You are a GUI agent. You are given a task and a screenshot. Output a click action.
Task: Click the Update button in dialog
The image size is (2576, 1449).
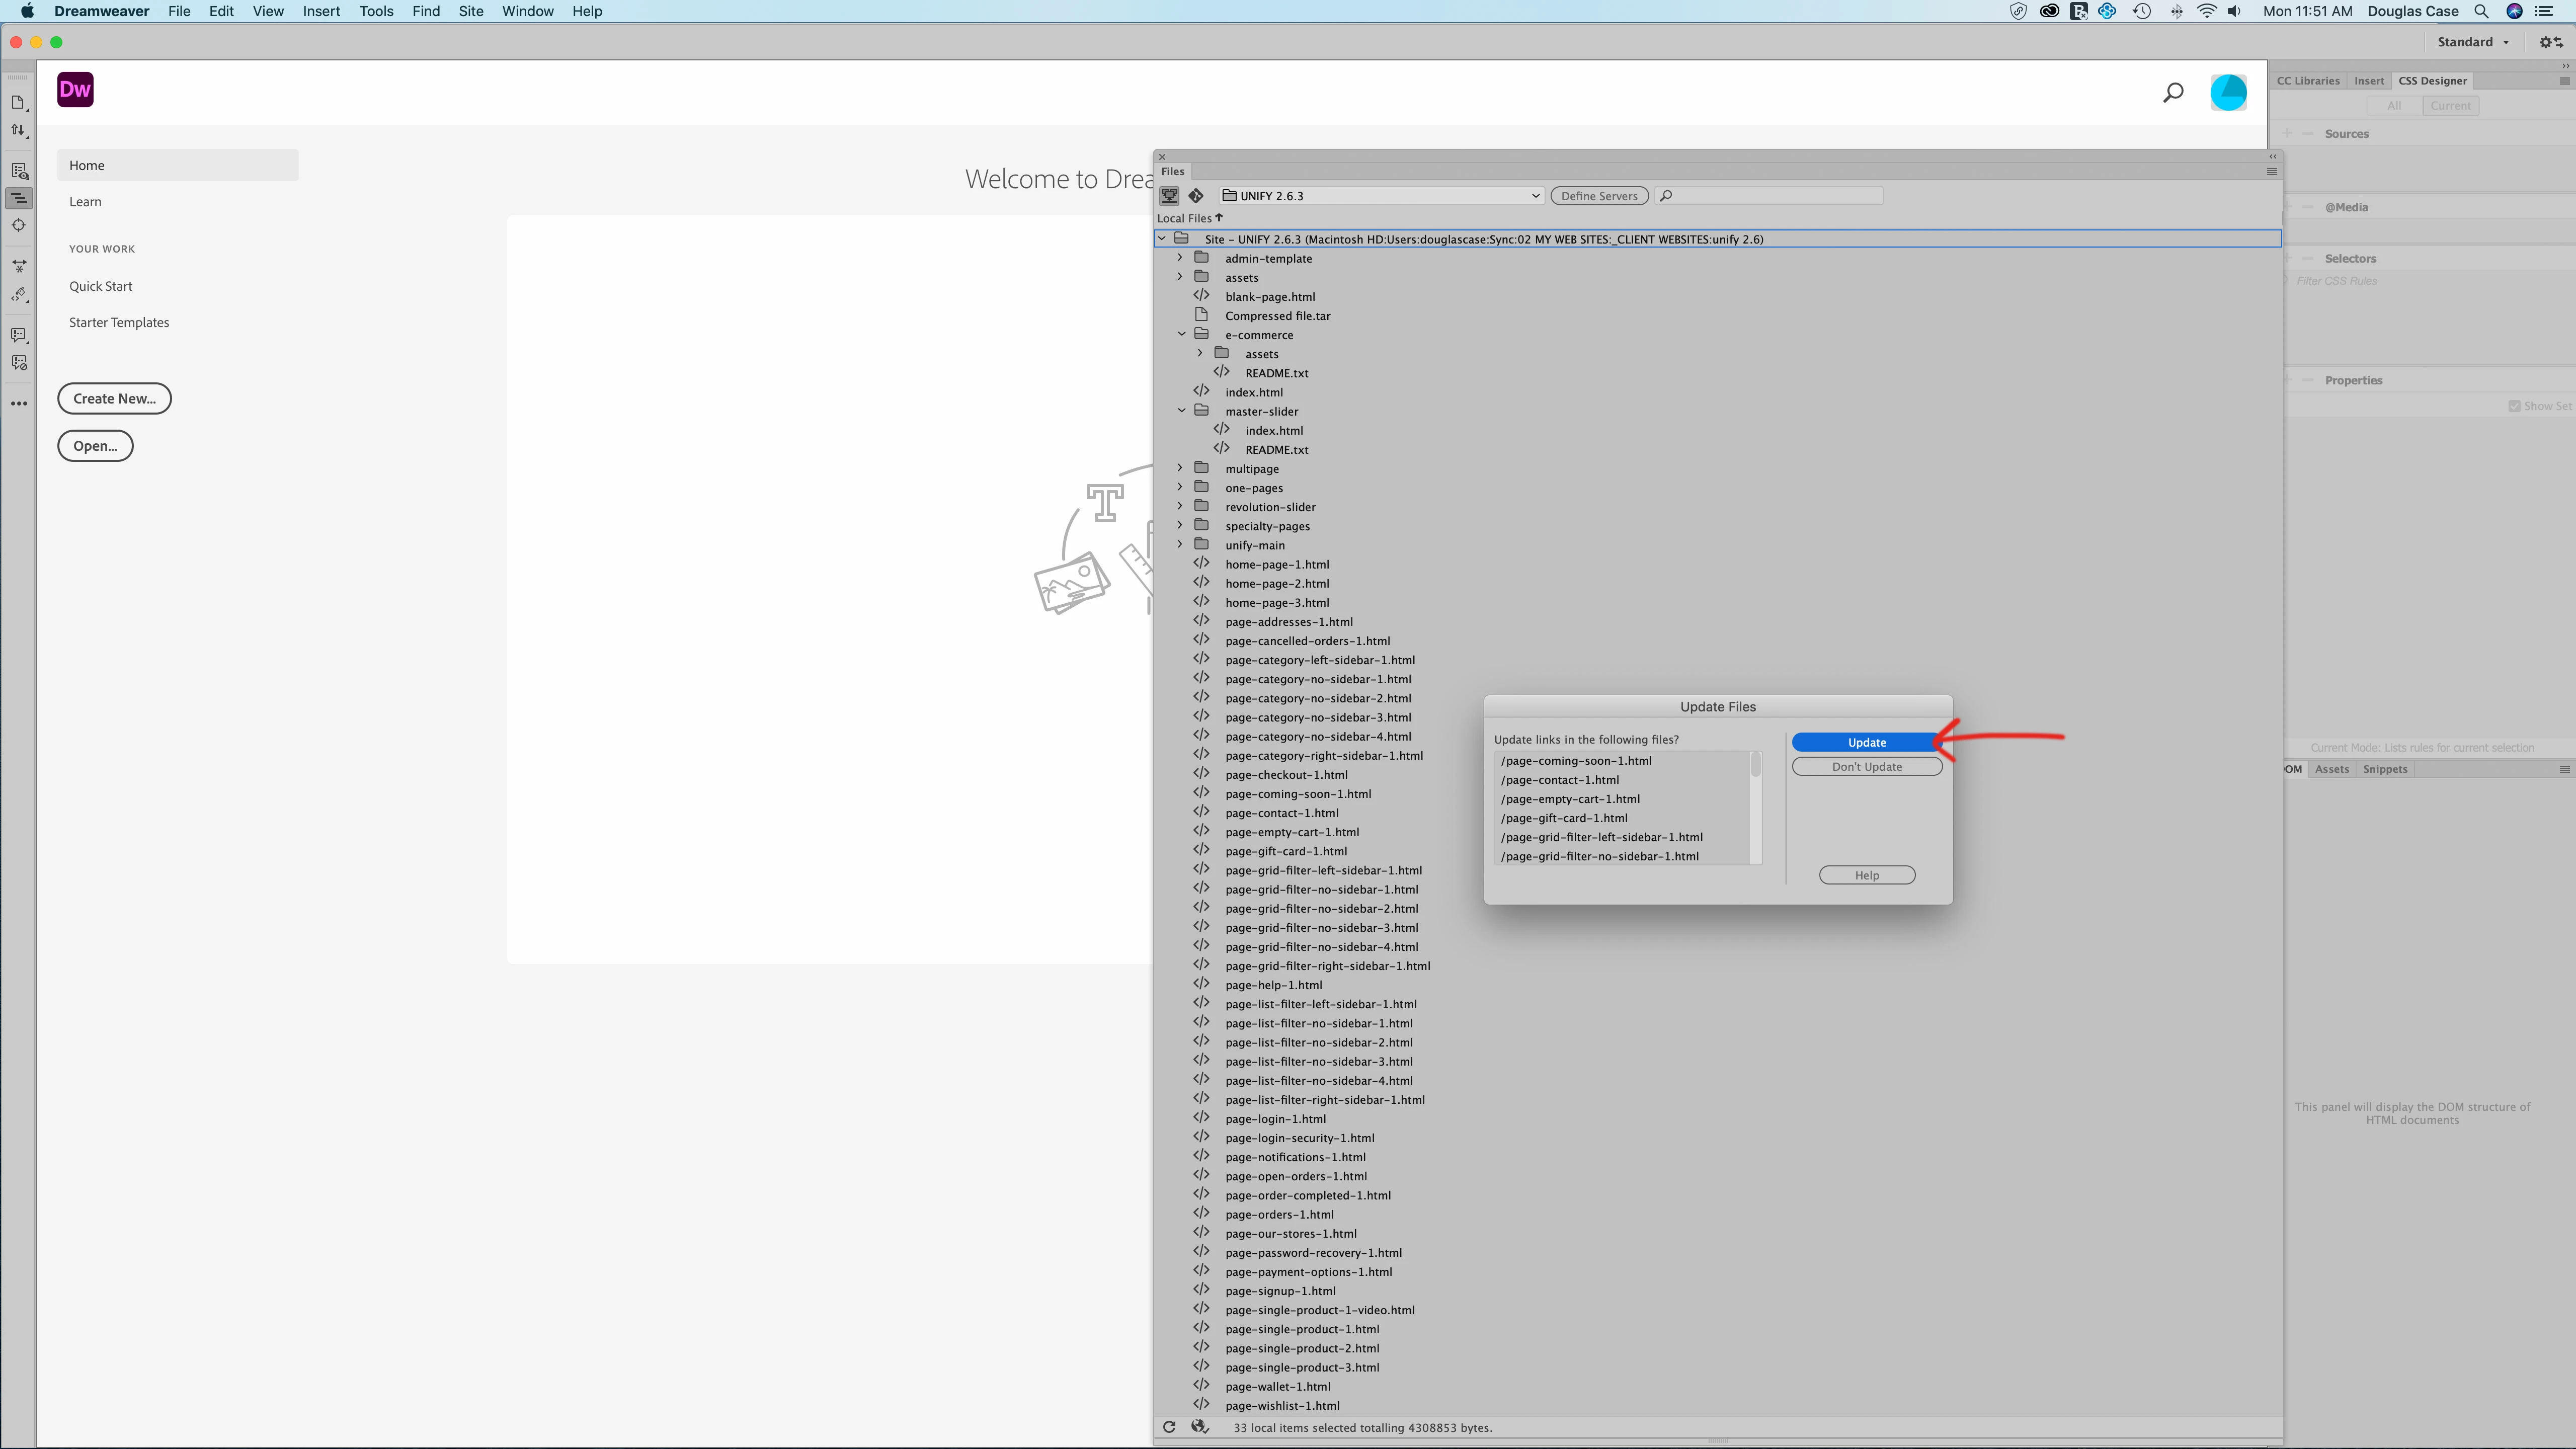1866,742
